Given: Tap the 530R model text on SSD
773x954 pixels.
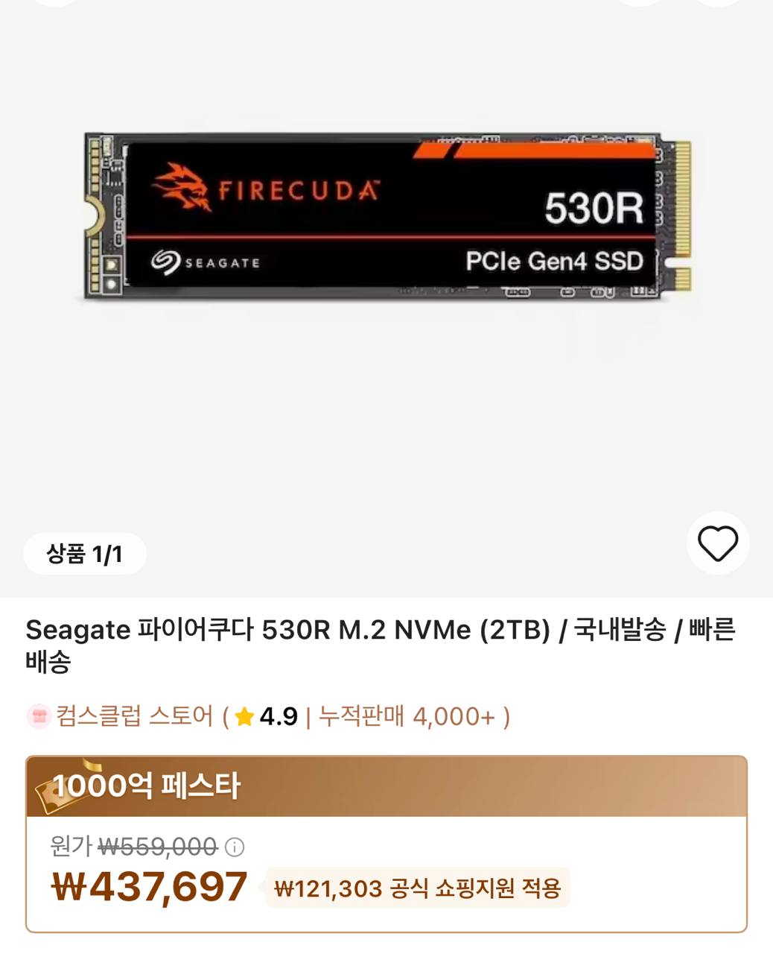Looking at the screenshot, I should point(594,208).
